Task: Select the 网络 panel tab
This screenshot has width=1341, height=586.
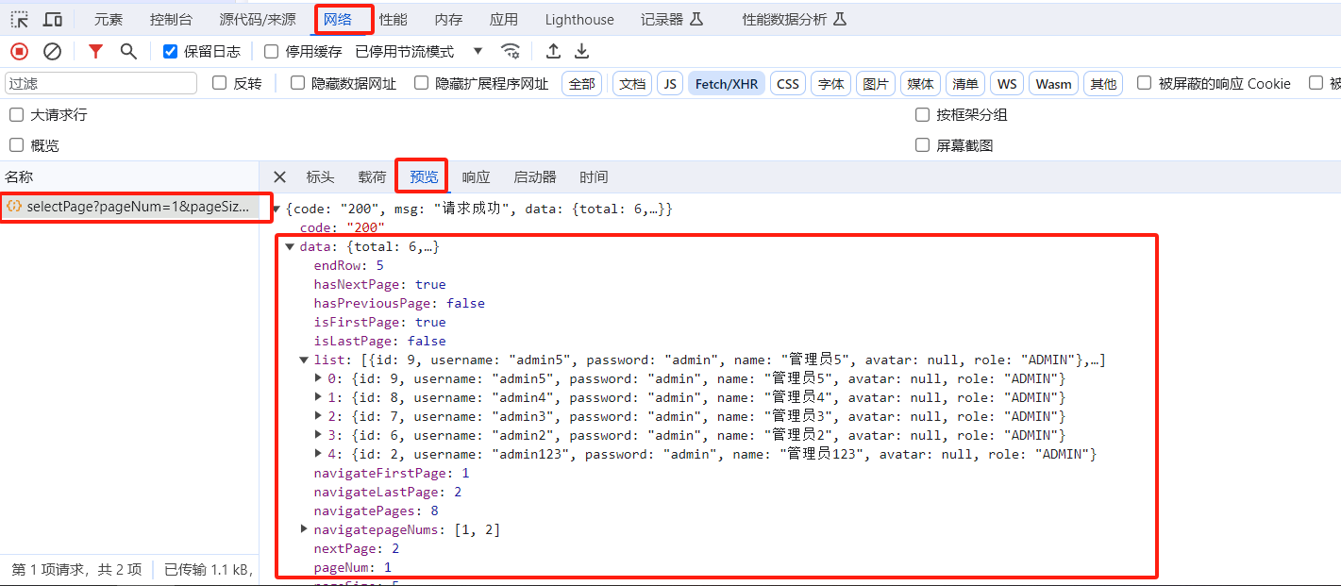Action: [338, 19]
